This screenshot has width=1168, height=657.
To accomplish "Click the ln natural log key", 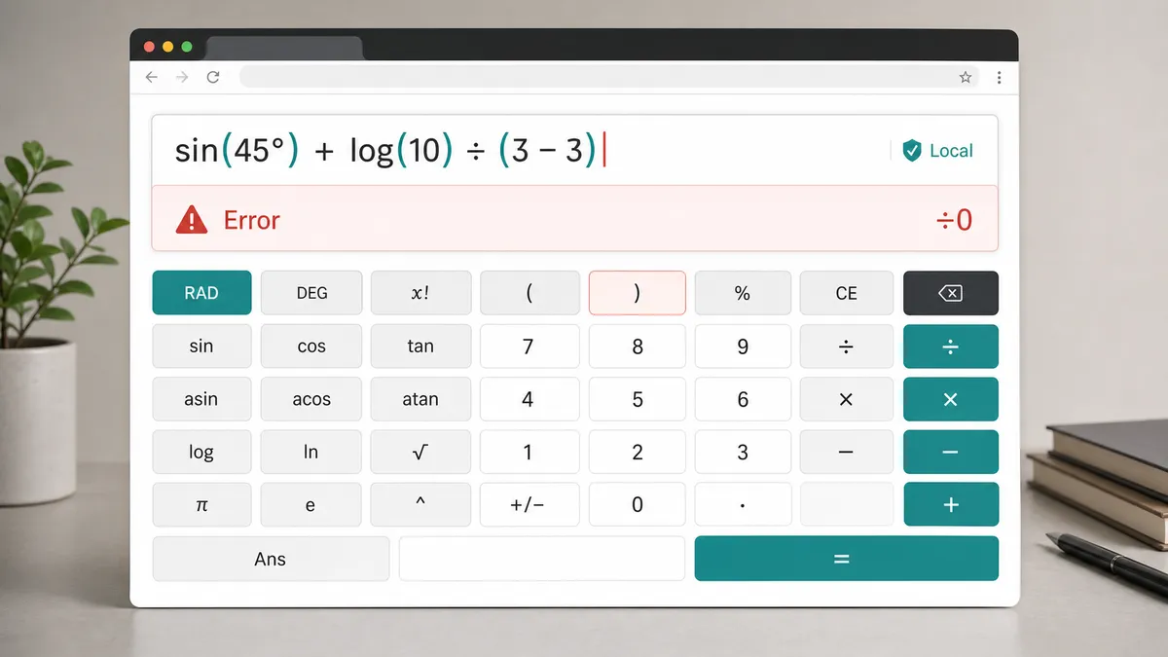I will pos(311,452).
